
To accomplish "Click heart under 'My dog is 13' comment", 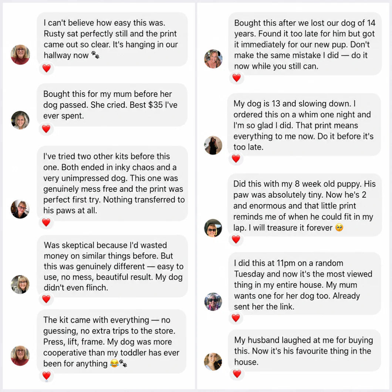I will click(x=236, y=158).
